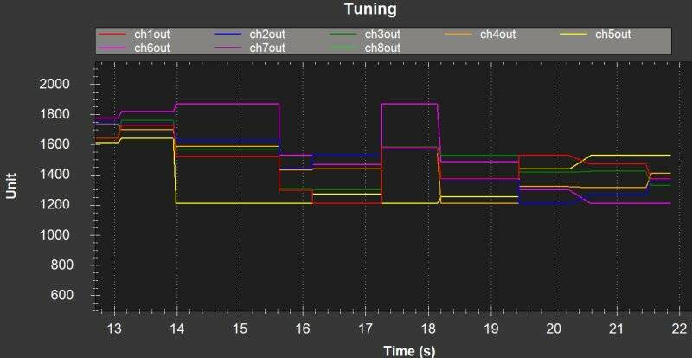
Task: Click the Unit y-axis label
Action: pyautogui.click(x=11, y=186)
